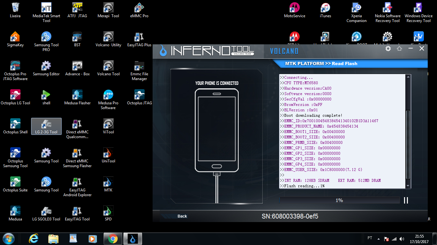This screenshot has height=245, width=437.
Task: Open Windows Explorer folder on taskbar
Action: [x=53, y=239]
